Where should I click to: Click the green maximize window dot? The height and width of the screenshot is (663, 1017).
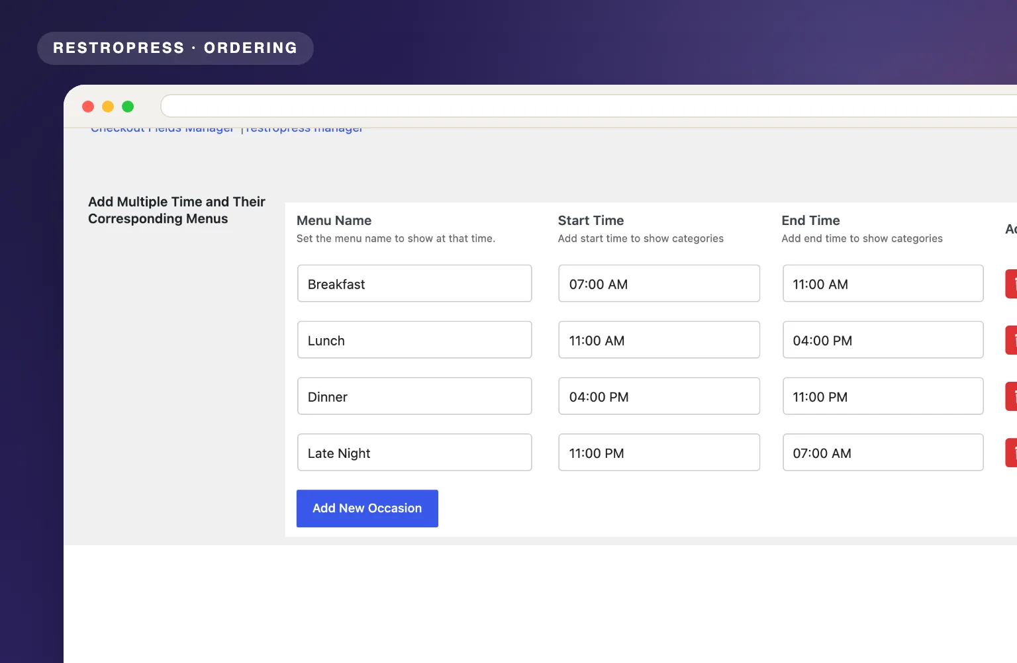pos(128,107)
